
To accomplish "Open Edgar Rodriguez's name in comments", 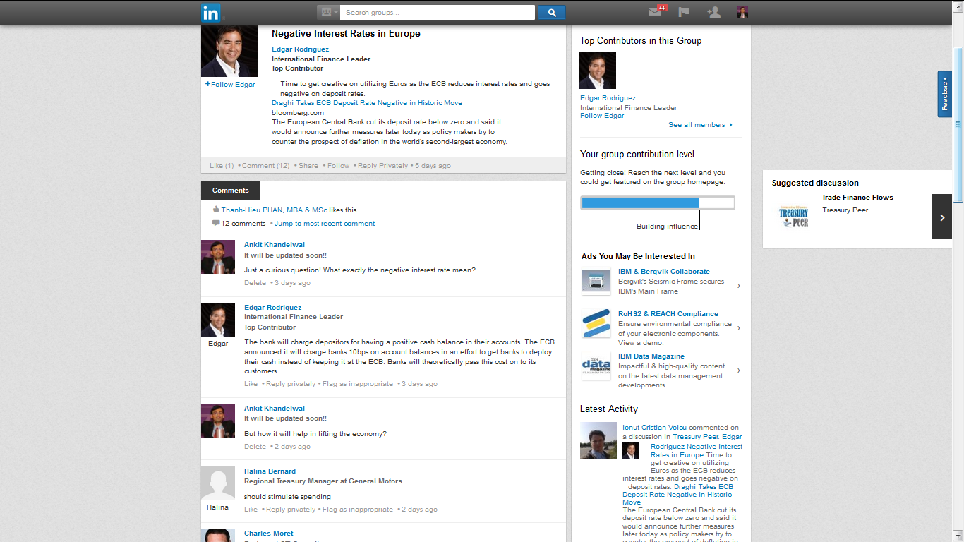I will [x=272, y=308].
